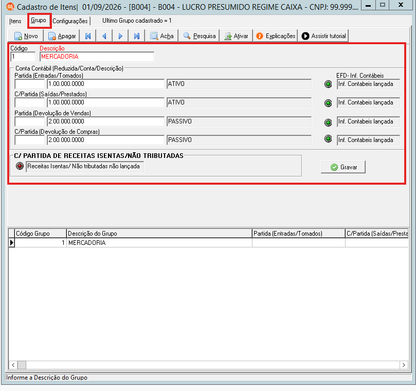Select MERCADORIA row in the grid
Screen dimensions: 416x391
[211, 243]
